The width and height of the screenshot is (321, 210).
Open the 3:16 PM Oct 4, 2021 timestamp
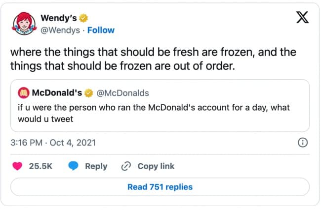[x=53, y=143]
